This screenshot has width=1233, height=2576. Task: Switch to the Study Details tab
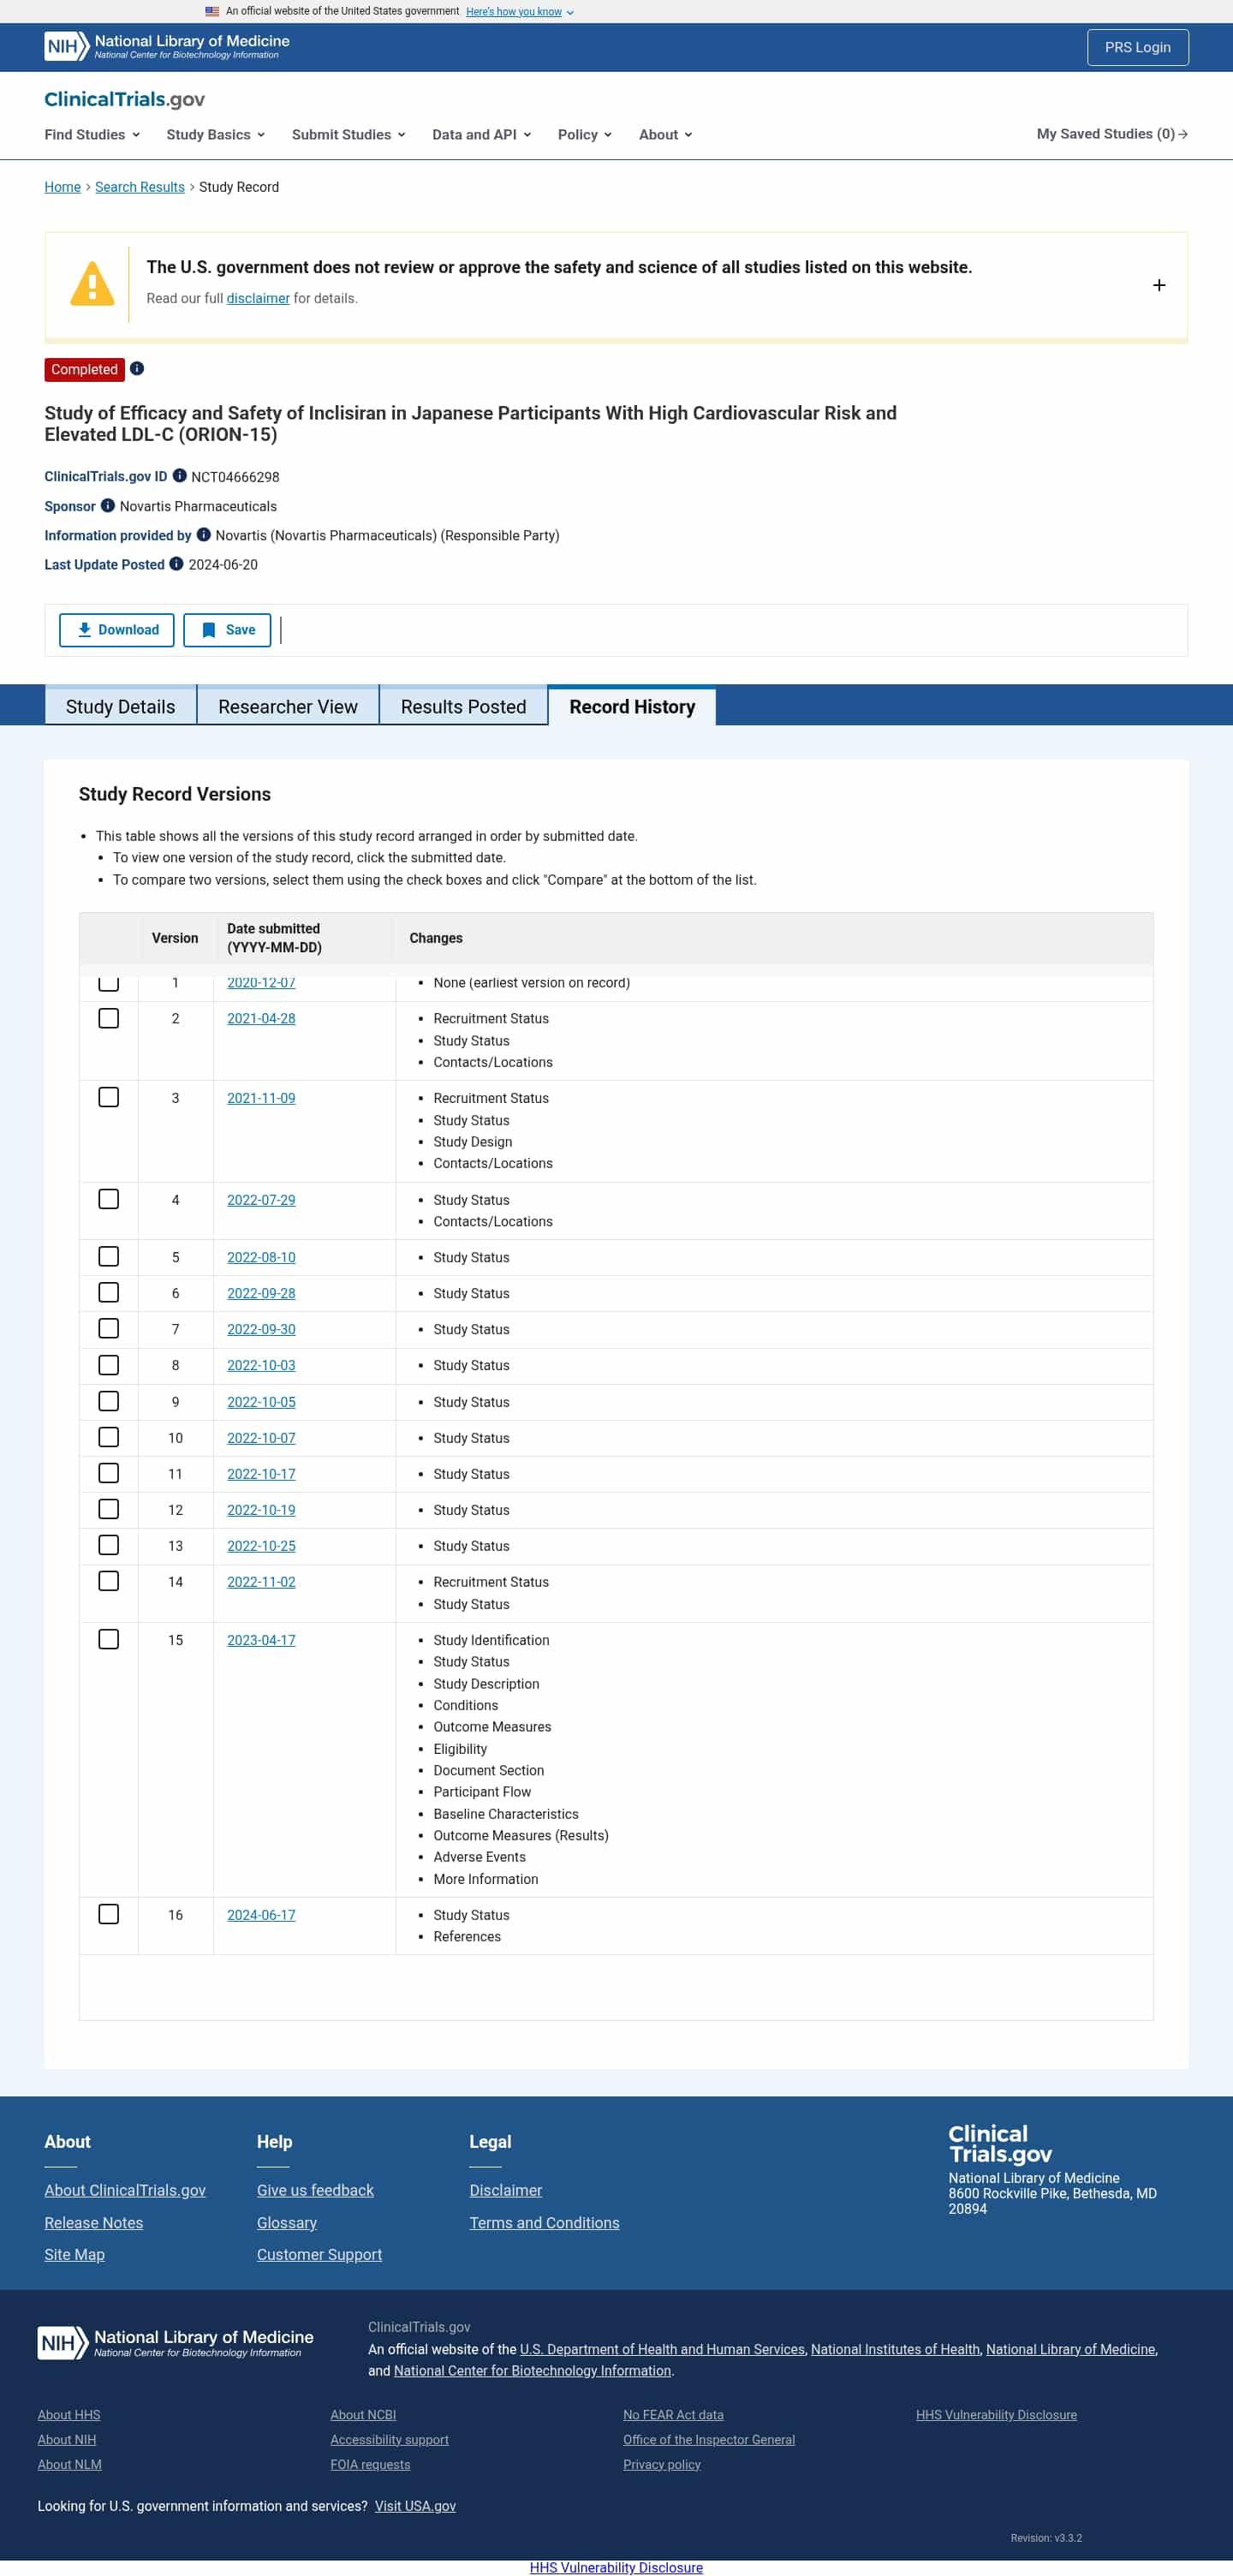click(x=120, y=706)
